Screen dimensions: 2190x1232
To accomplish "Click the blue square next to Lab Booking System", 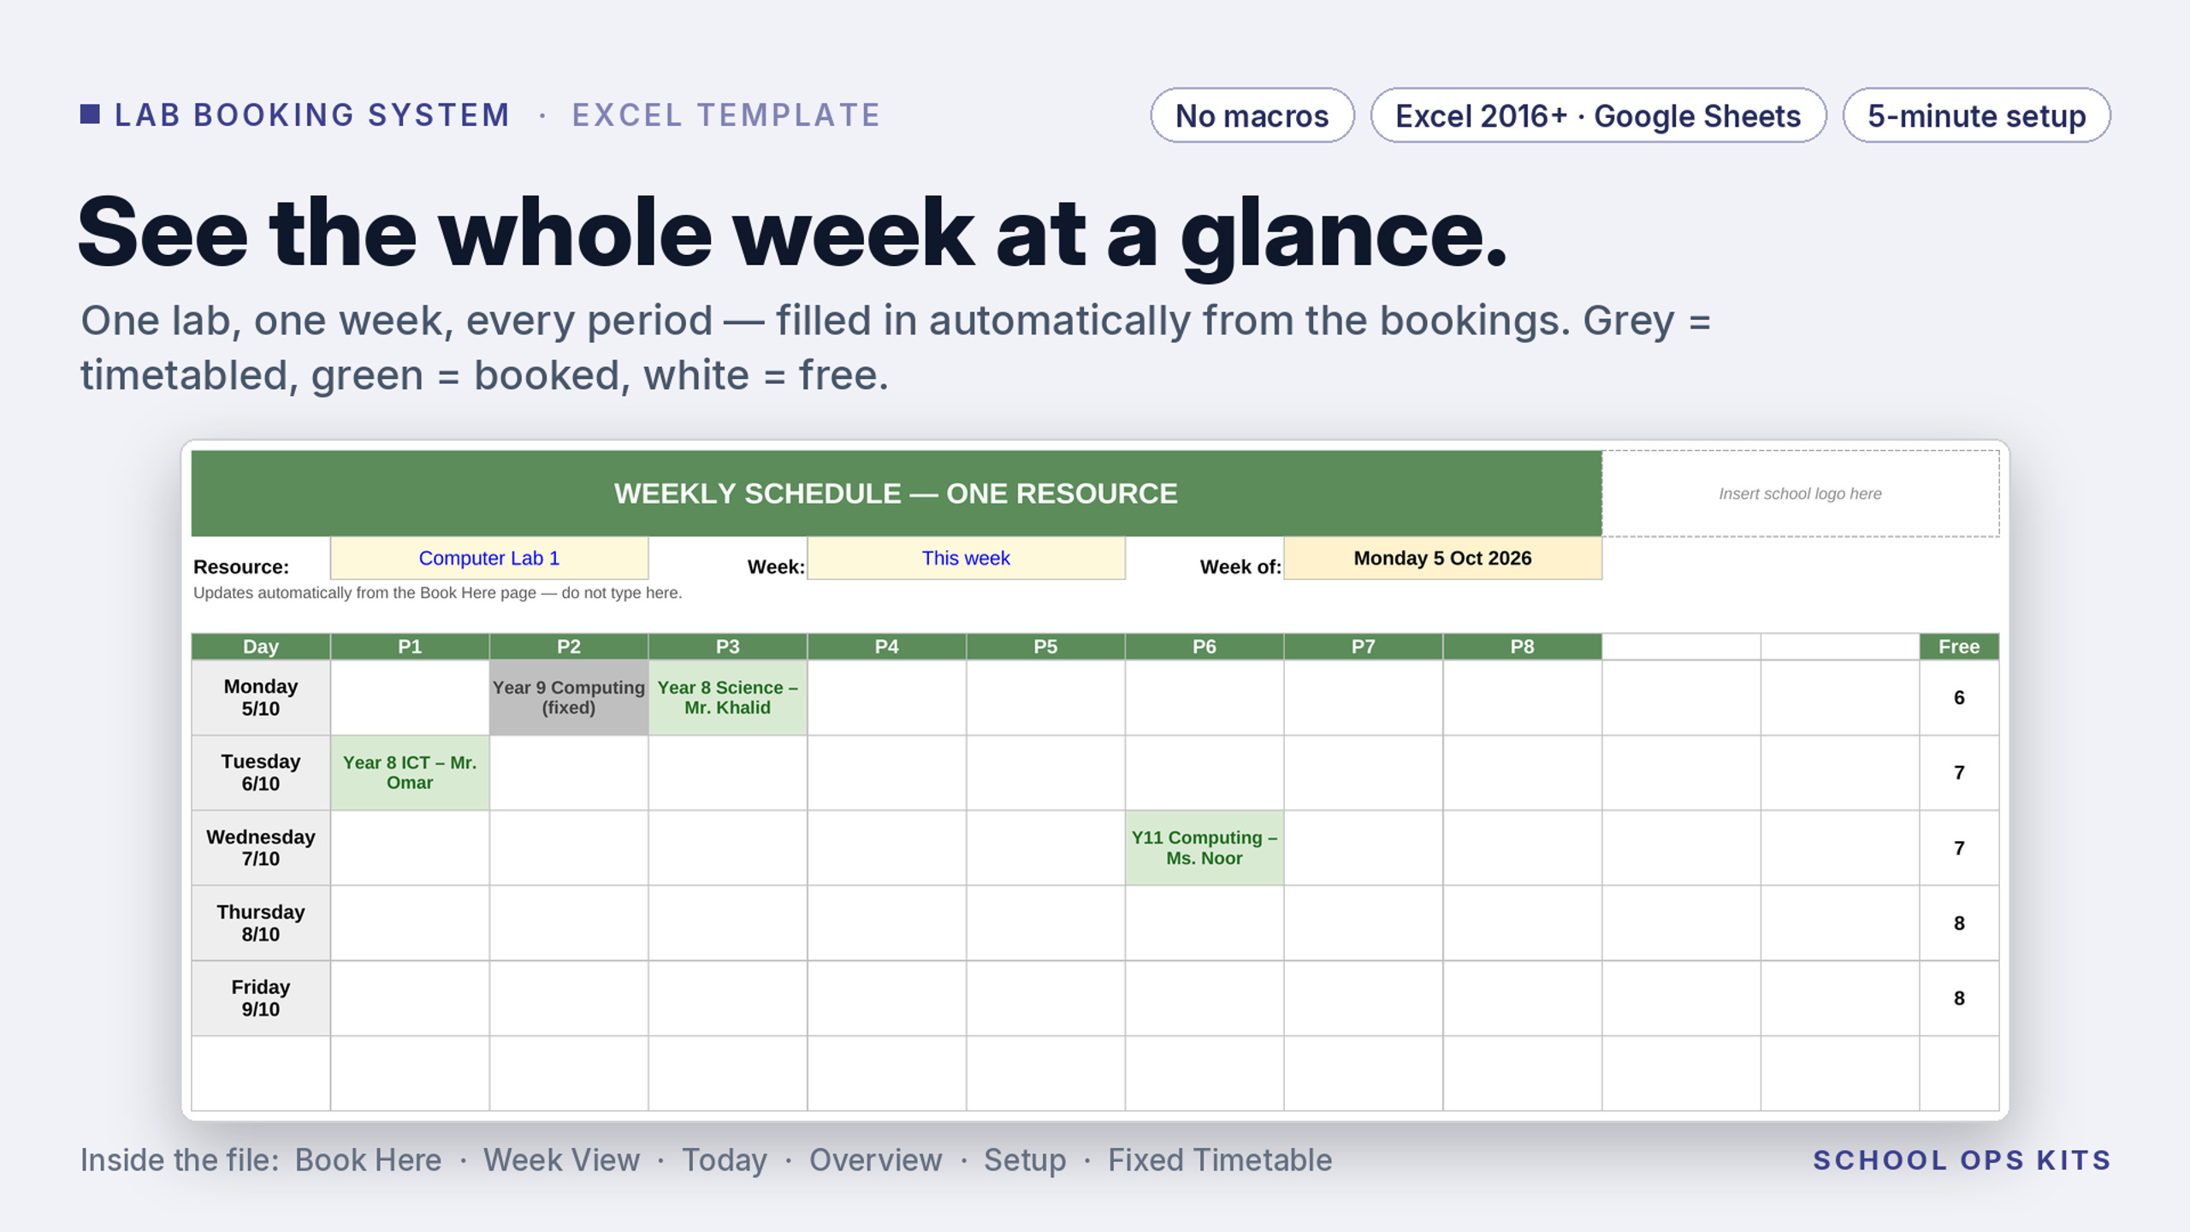I will [90, 115].
